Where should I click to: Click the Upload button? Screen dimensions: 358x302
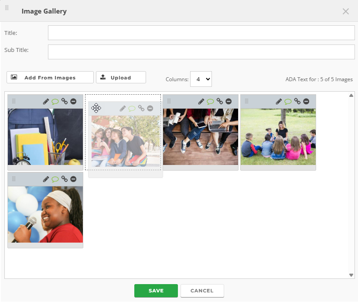(x=121, y=77)
